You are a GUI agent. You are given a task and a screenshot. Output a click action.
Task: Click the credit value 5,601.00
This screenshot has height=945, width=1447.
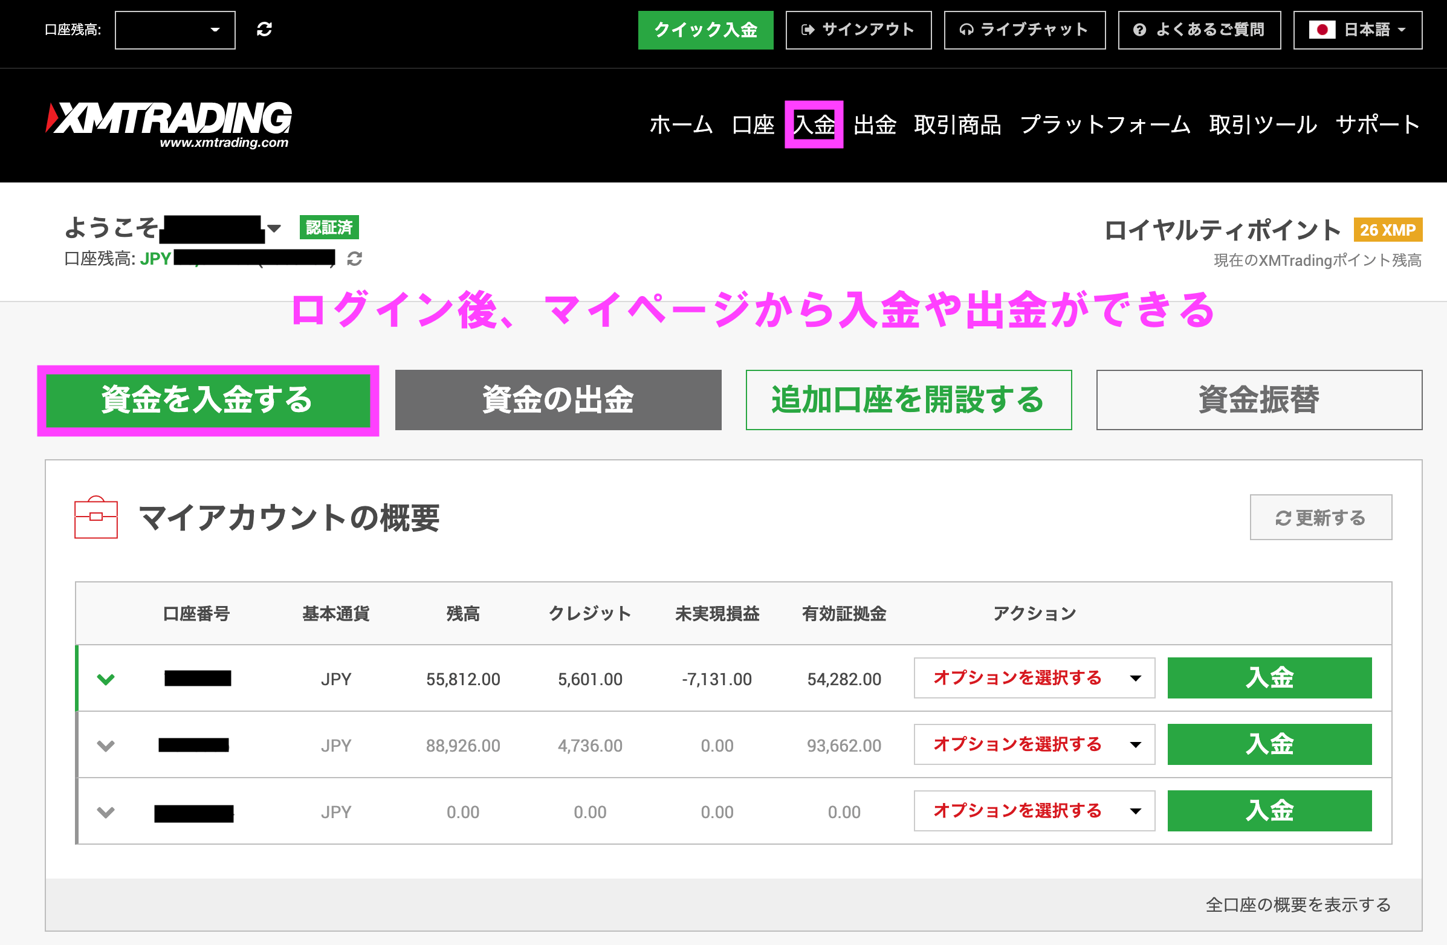[x=590, y=679]
